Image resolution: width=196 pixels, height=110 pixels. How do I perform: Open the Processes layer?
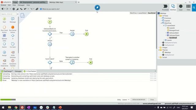click(165, 7)
